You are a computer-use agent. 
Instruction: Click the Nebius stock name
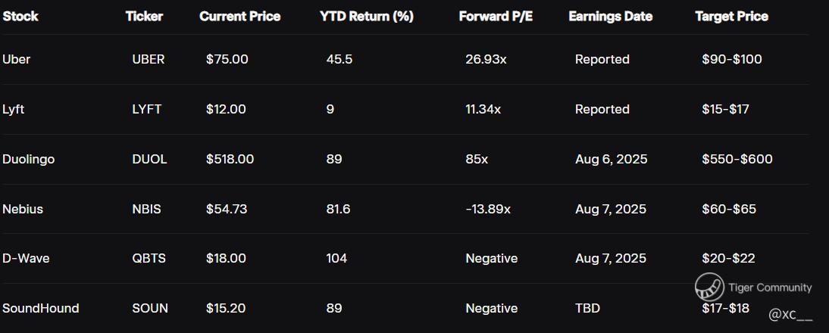pyautogui.click(x=23, y=209)
